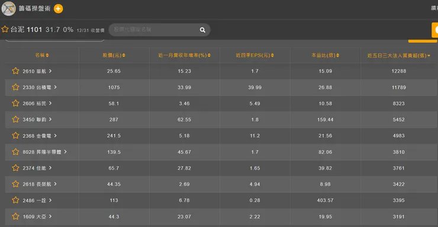The image size is (438, 227).
Task: Click the 籌碼操盤術 title text
Action: [35, 8]
